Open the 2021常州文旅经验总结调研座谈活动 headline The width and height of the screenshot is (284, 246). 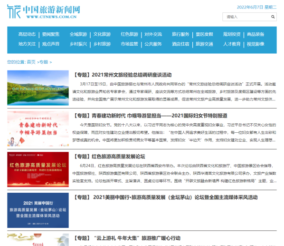[x=122, y=75]
